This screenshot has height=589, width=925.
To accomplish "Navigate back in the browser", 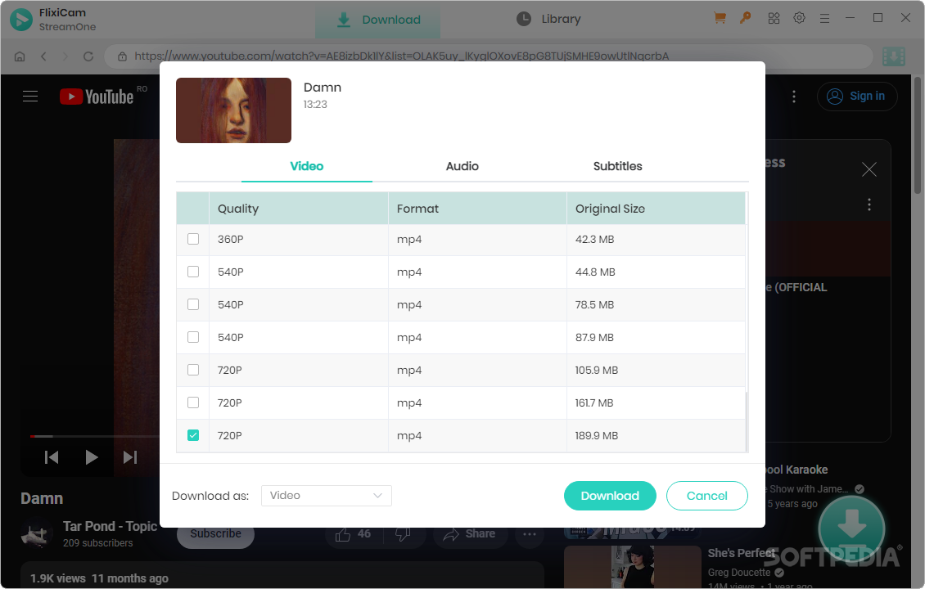I will [43, 56].
